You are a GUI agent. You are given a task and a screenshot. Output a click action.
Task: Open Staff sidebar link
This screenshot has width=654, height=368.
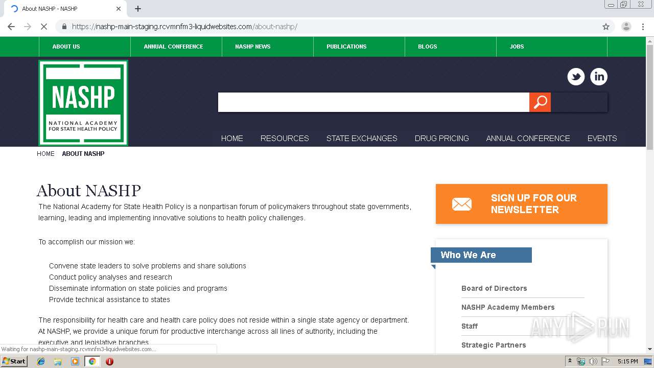[x=470, y=326]
